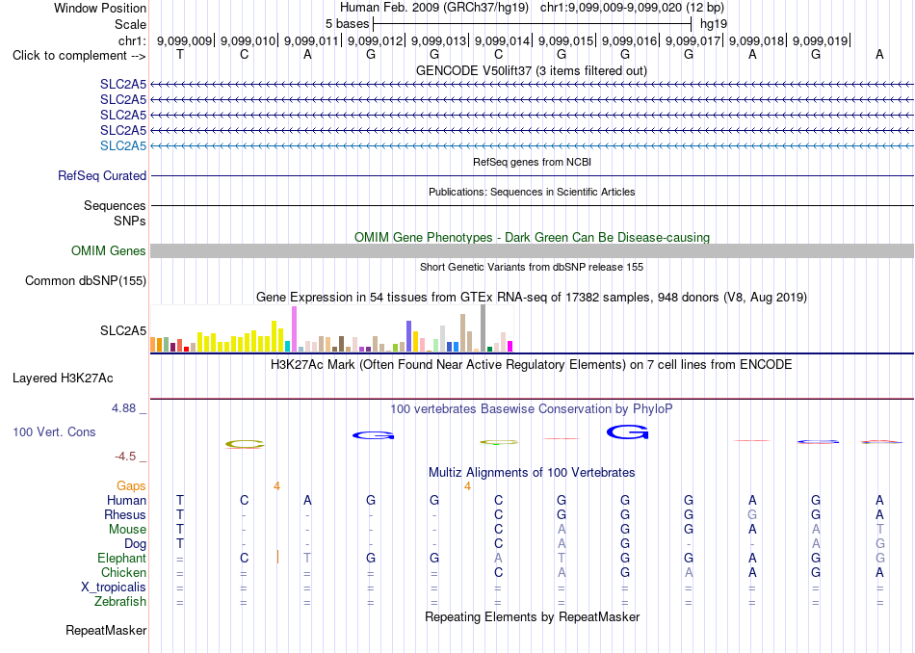915x653 pixels.
Task: Click the tall blue GTEx expression bar
Action: [x=409, y=336]
